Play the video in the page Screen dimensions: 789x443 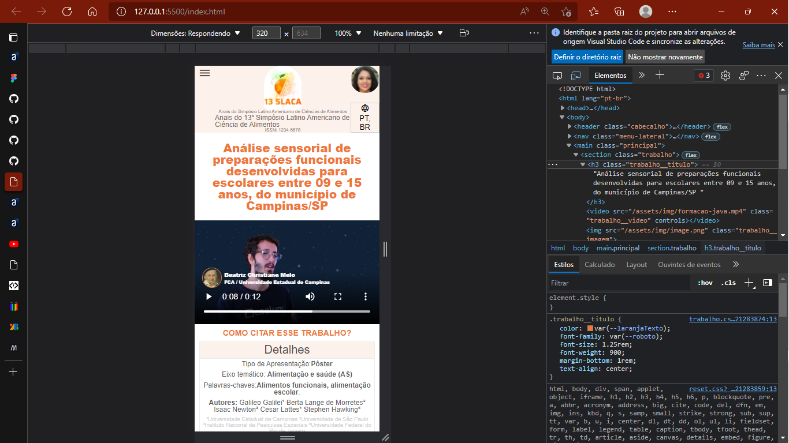(x=209, y=296)
